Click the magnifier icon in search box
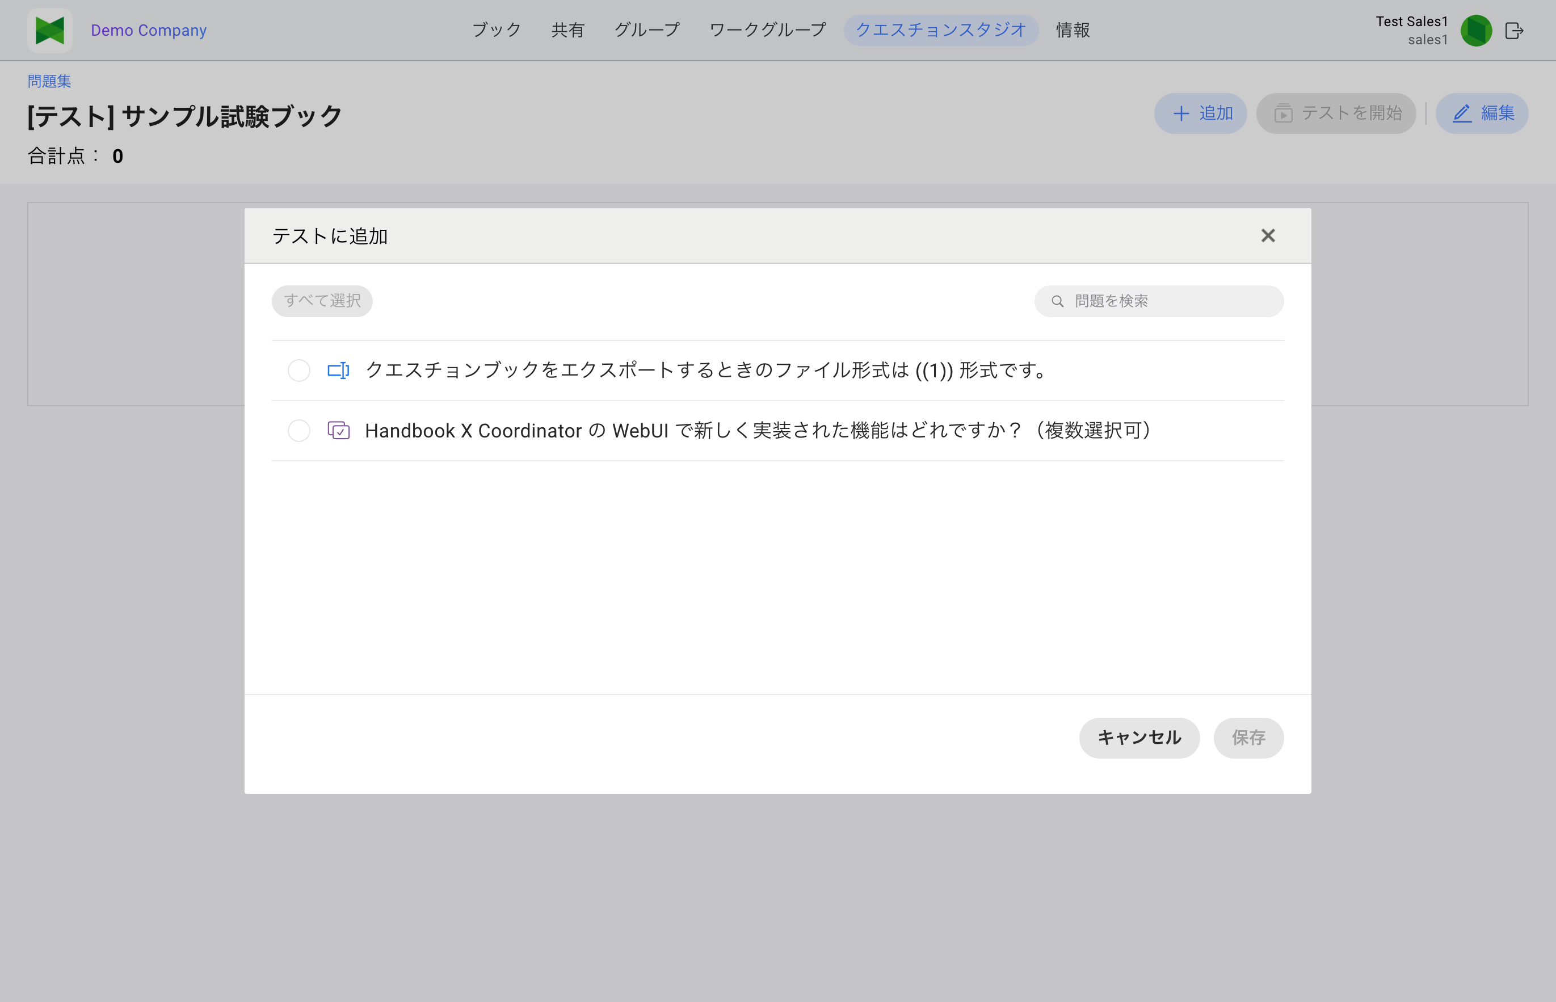 [1058, 301]
